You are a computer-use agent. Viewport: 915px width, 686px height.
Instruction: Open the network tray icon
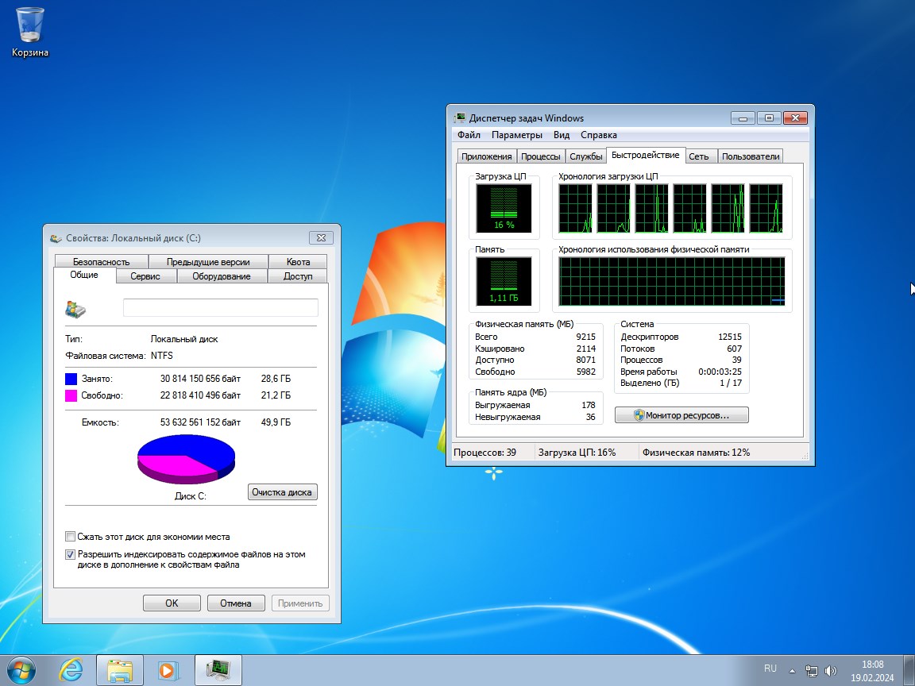(811, 670)
